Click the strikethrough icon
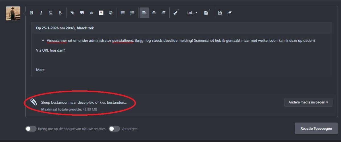The image size is (341, 142). coord(60,13)
